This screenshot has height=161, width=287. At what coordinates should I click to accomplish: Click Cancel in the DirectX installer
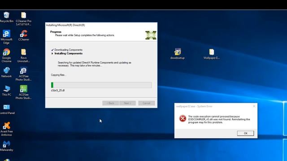coord(147,103)
